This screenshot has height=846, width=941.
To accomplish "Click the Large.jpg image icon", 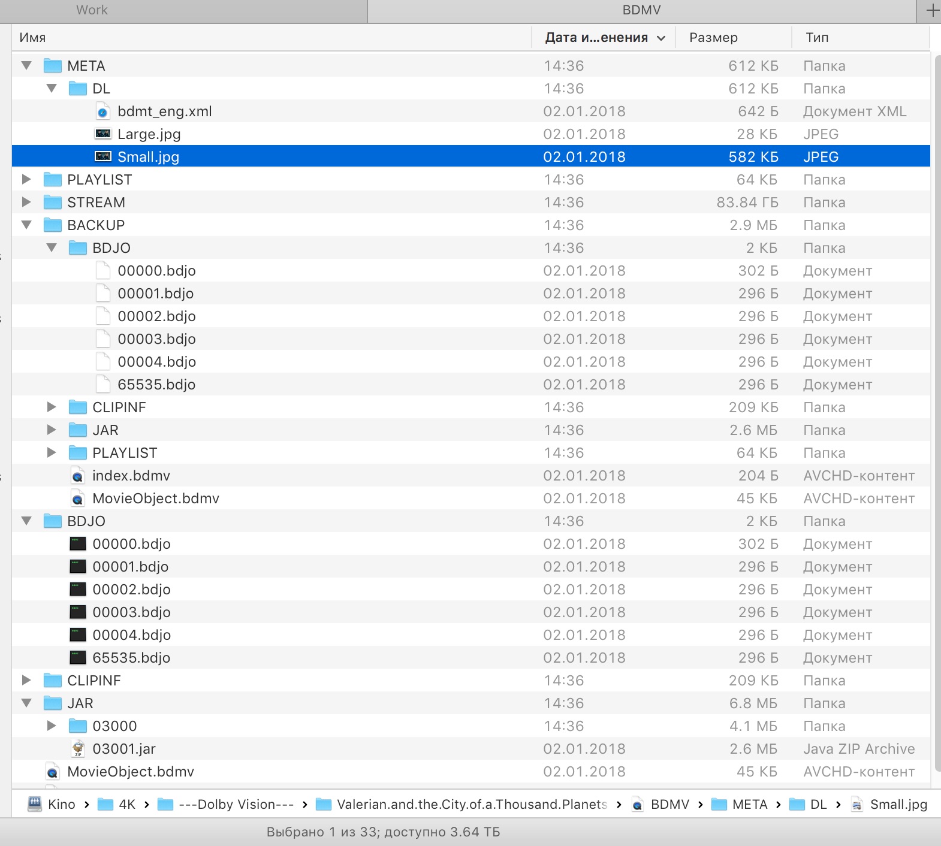I will click(x=103, y=134).
